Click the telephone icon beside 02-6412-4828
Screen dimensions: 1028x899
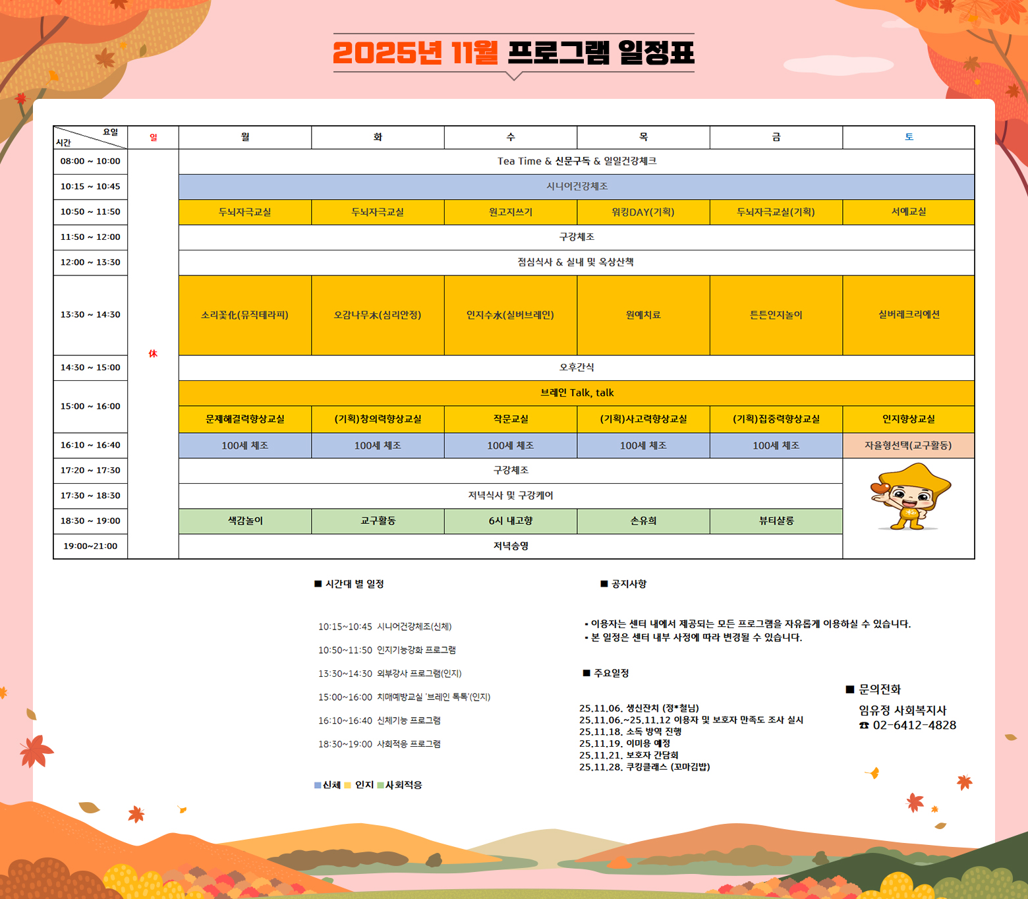coord(864,726)
